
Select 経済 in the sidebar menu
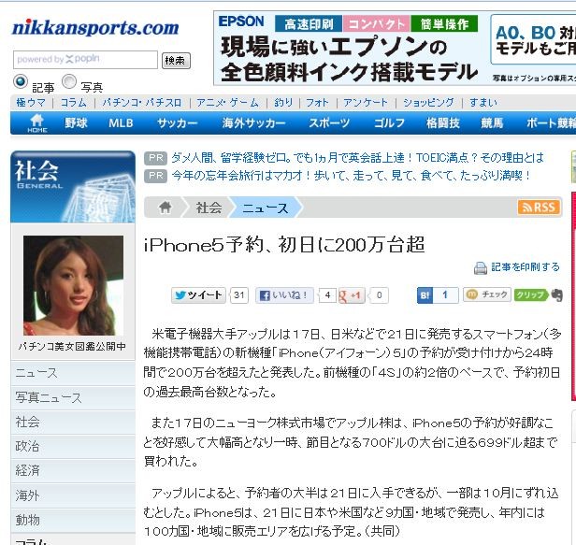pos(73,471)
